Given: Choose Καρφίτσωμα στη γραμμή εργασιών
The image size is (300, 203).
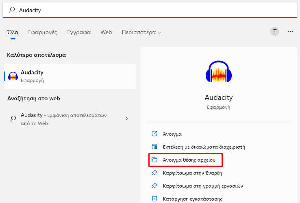Looking at the screenshot, I should (203, 186).
